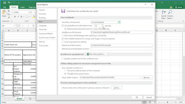Switch to Page Layout view in status bar
This screenshot has width=185, height=104.
point(150,102)
